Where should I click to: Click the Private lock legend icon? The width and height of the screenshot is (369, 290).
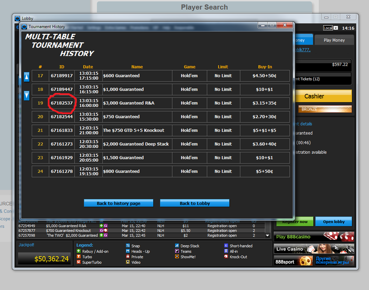[x=128, y=257]
